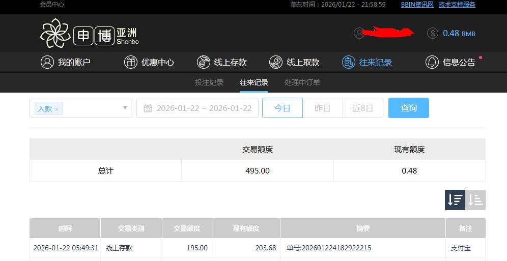
Task: Click the 495.00 total amount
Action: coord(258,170)
